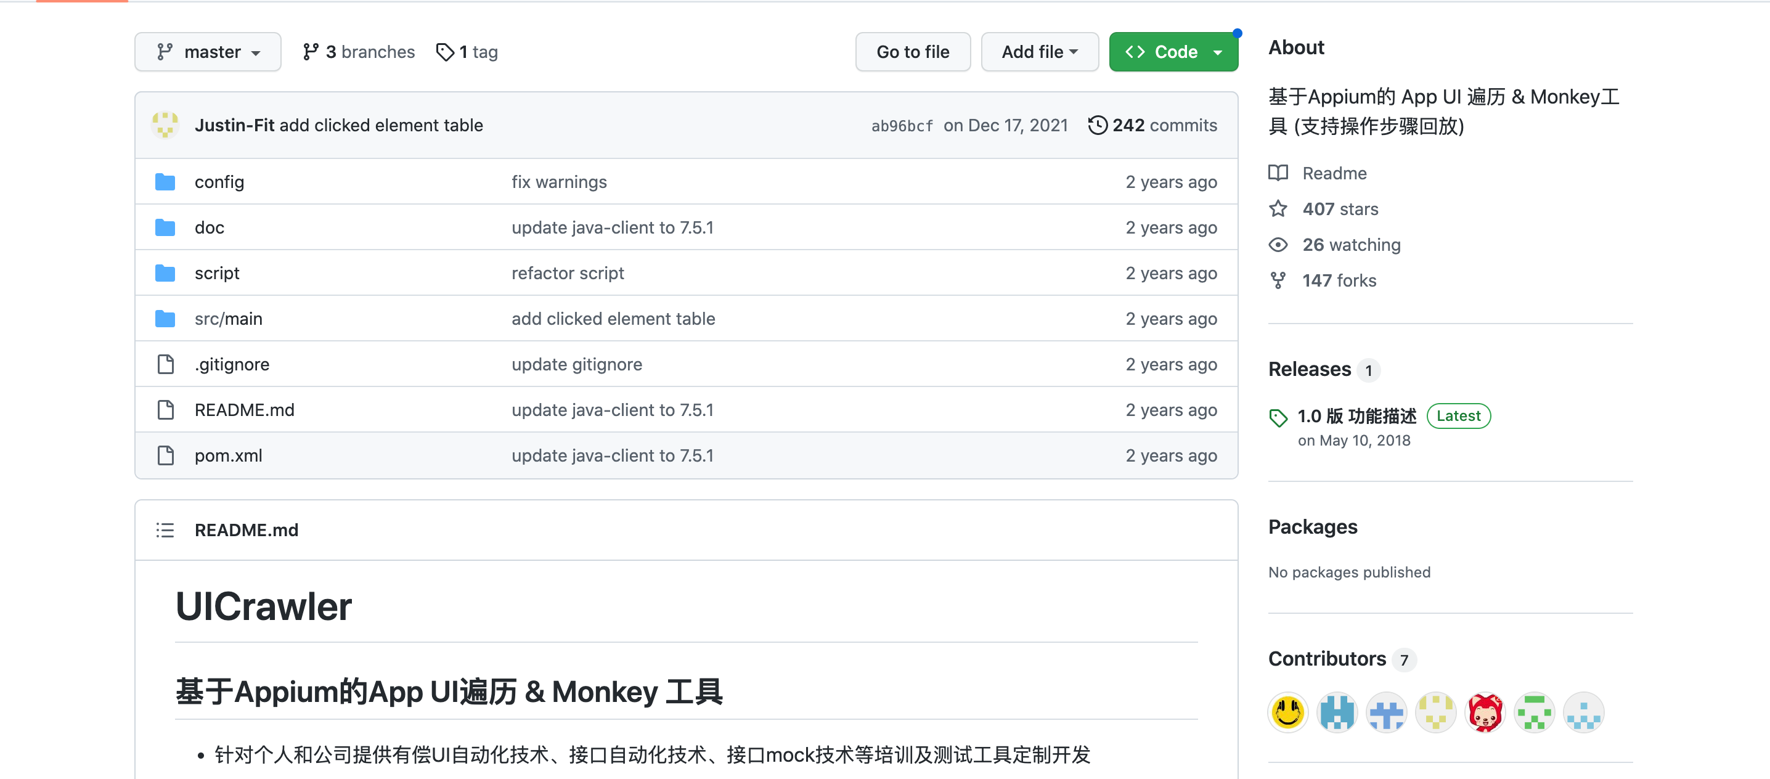Click the commit hash ab96bcf

(x=902, y=126)
